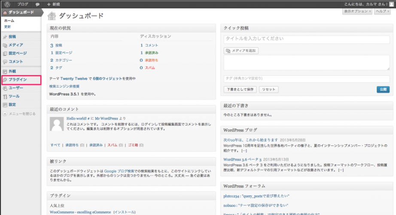Image resolution: width=396 pixels, height=215 pixels.
Task: Click the Mr WordPress commenter avatar
Action: click(57, 124)
